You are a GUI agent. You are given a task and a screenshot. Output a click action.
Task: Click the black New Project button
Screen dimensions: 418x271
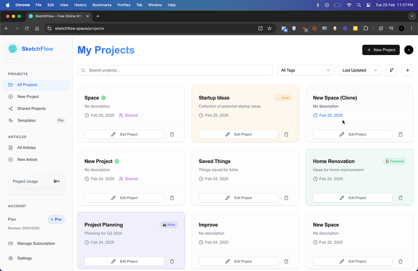[x=381, y=50]
